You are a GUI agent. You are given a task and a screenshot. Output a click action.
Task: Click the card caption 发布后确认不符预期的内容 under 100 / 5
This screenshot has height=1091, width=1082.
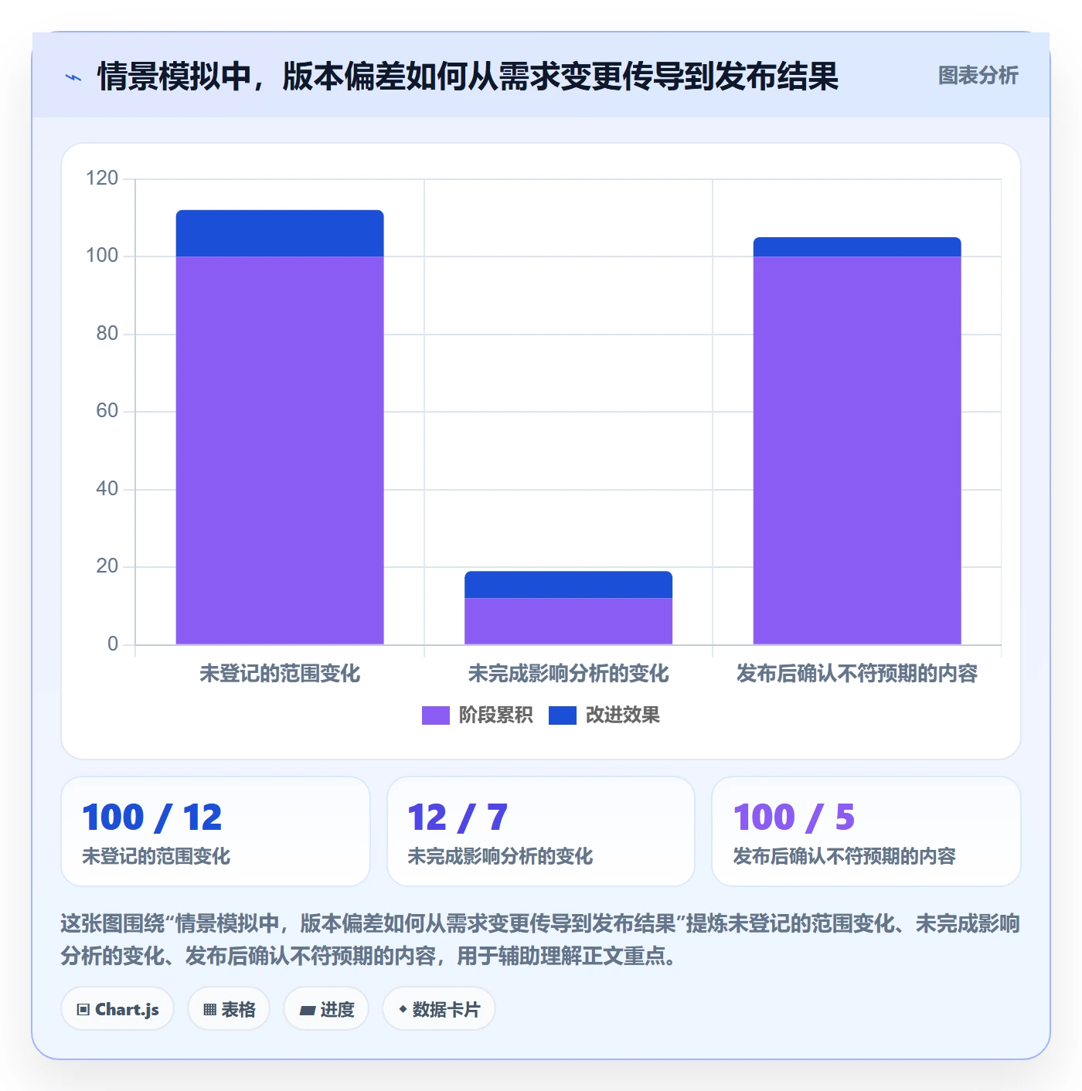[x=845, y=856]
